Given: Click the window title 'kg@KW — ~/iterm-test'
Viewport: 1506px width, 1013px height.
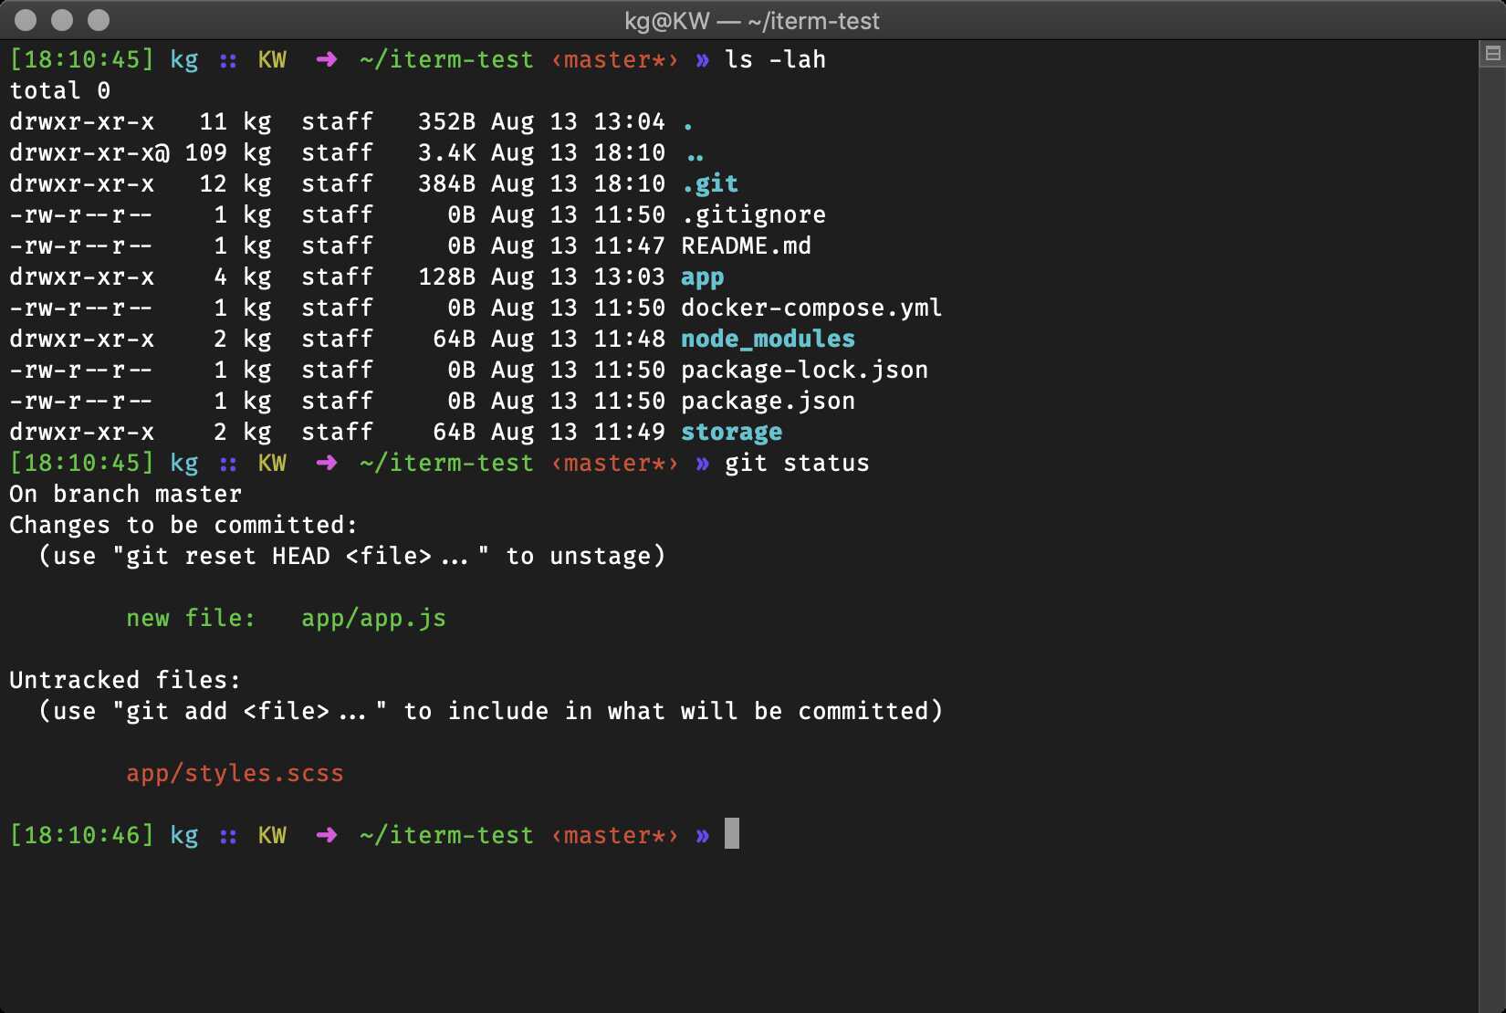Looking at the screenshot, I should point(752,21).
